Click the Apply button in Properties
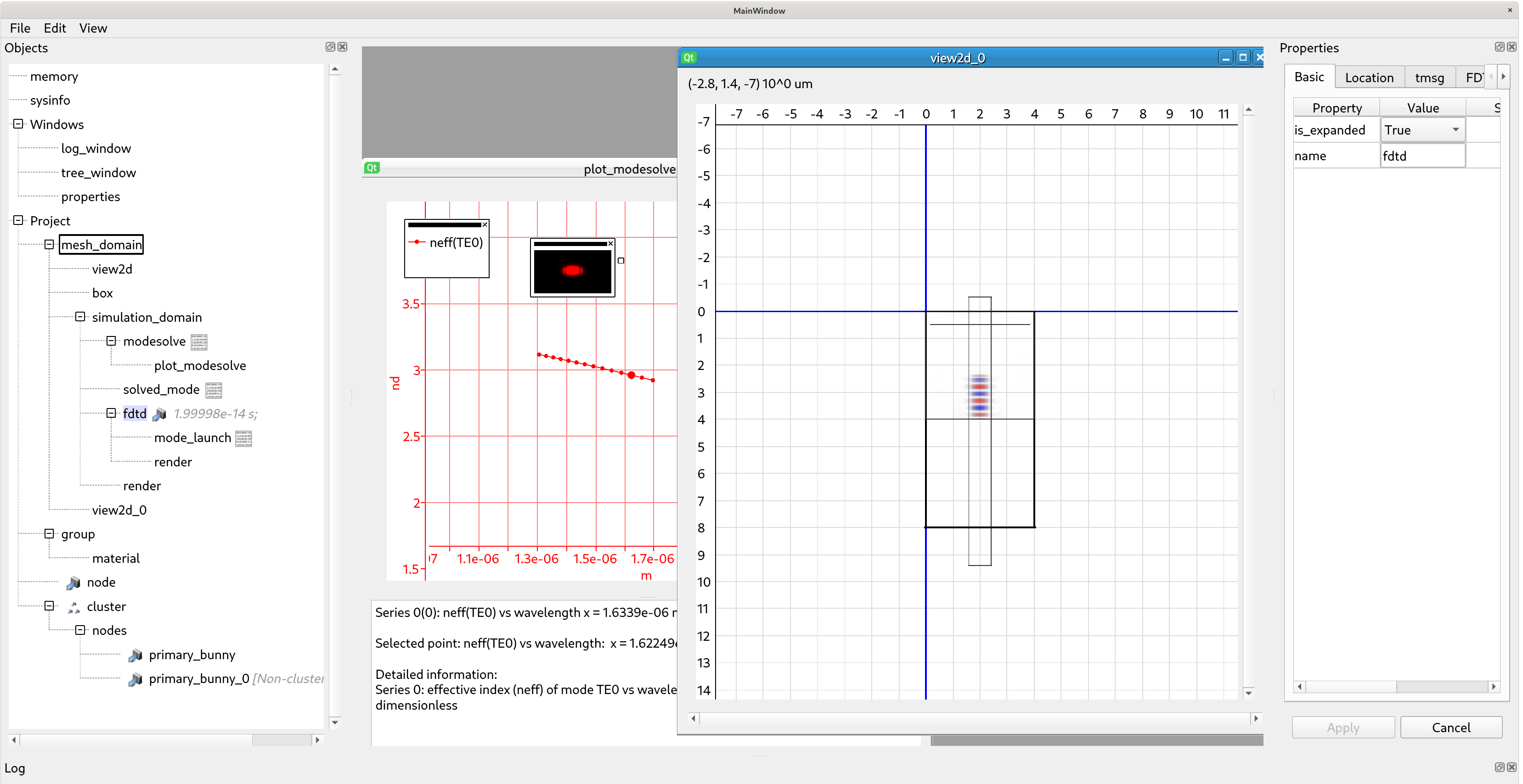This screenshot has width=1523, height=784. point(1342,727)
